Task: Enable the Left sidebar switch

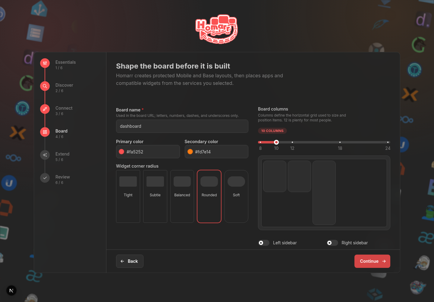Action: (x=264, y=243)
